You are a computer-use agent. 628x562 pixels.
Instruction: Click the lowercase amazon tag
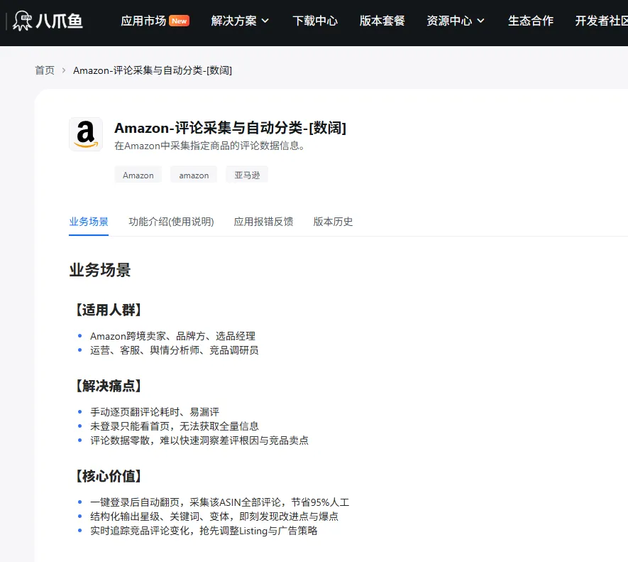194,175
